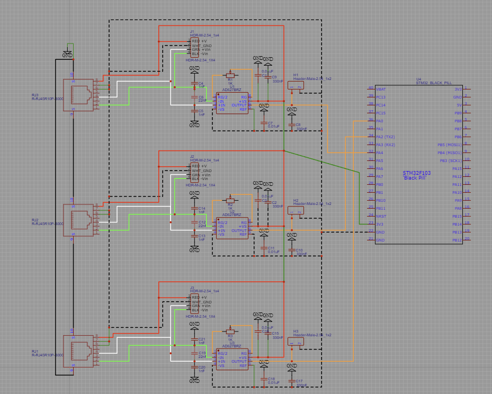
Task: Select the H1 male header symbol
Action: [x=296, y=85]
